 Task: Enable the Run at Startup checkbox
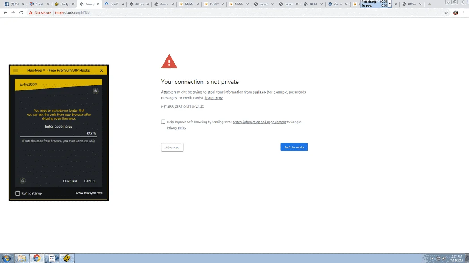click(x=18, y=193)
